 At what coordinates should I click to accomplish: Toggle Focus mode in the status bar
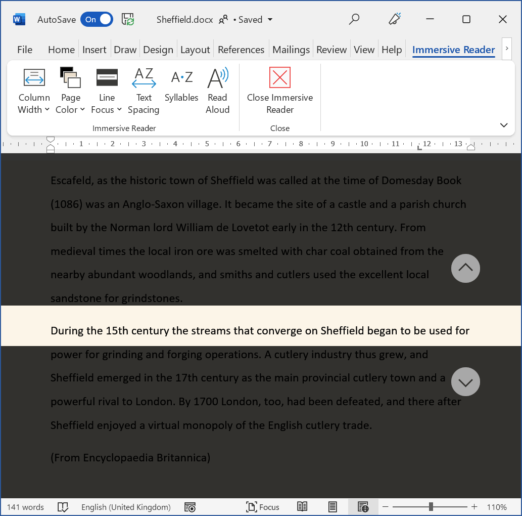(263, 507)
